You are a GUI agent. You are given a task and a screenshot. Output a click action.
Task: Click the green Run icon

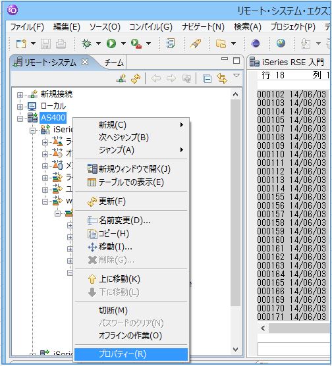111,43
